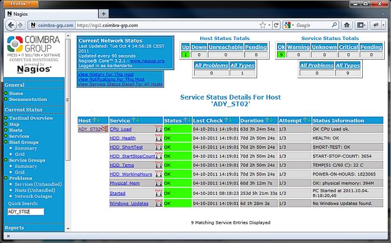Click the passive-check icon in HDD_Health row
The image size is (391, 243).
[159, 138]
